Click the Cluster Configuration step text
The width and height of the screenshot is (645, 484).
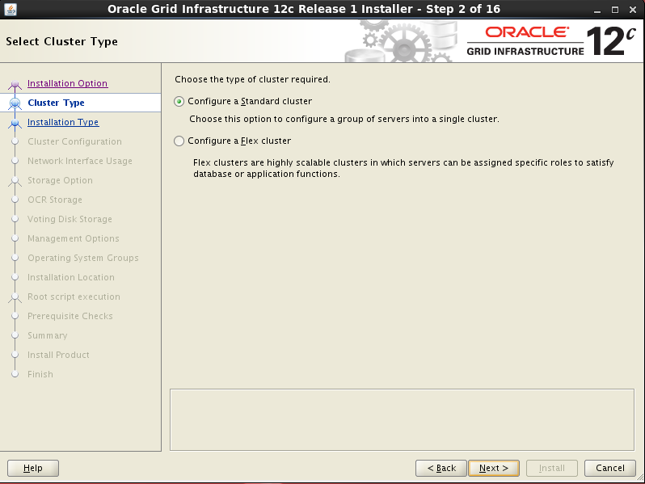pyautogui.click(x=74, y=141)
